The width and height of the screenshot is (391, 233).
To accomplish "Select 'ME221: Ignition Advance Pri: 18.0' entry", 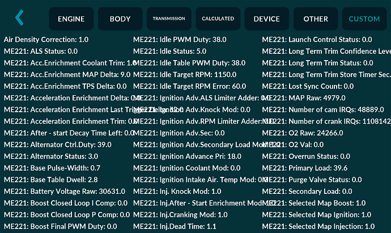I will coord(187,156).
